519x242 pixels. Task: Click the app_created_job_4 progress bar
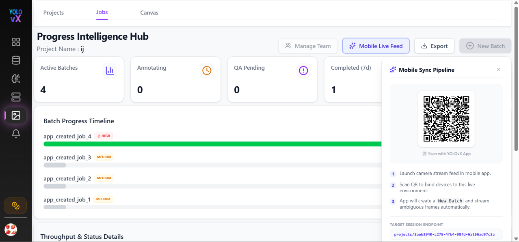(212, 144)
